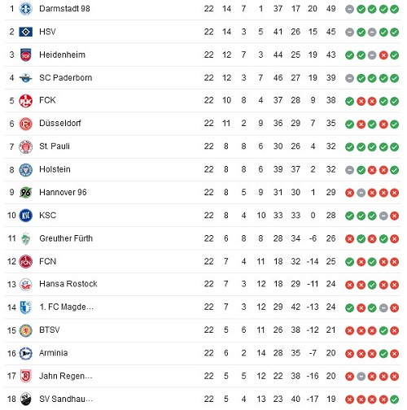Open the Holstein team page
The height and width of the screenshot is (410, 407).
[x=55, y=169]
